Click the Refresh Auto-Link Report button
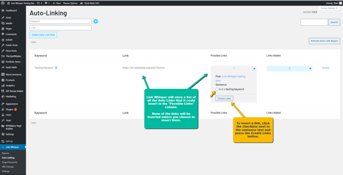 (x=324, y=41)
